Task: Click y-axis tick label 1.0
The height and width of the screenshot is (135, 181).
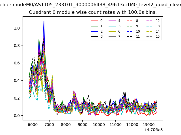Action: pyautogui.click(x=17, y=28)
